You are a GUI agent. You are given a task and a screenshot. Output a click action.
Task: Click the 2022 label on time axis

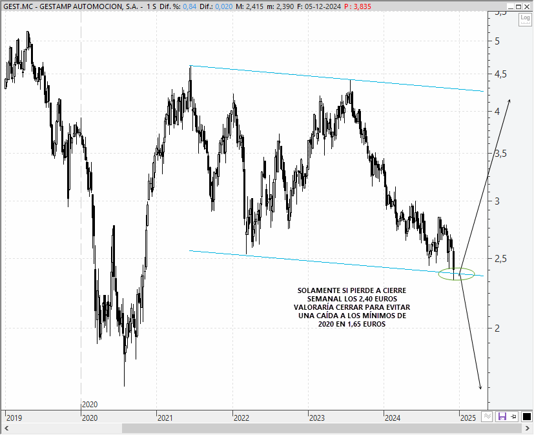tap(241, 418)
